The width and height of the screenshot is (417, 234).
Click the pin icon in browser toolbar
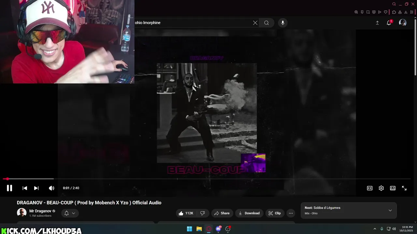pos(362,12)
